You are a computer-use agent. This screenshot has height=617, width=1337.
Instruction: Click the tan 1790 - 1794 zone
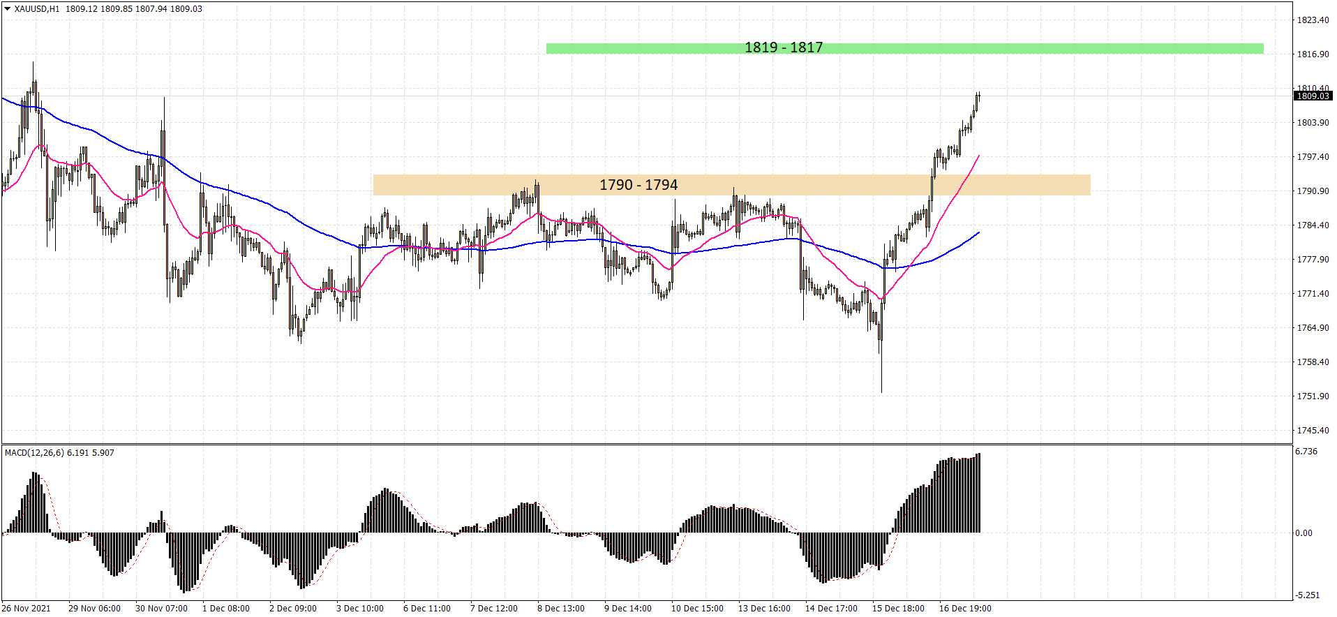[x=731, y=185]
